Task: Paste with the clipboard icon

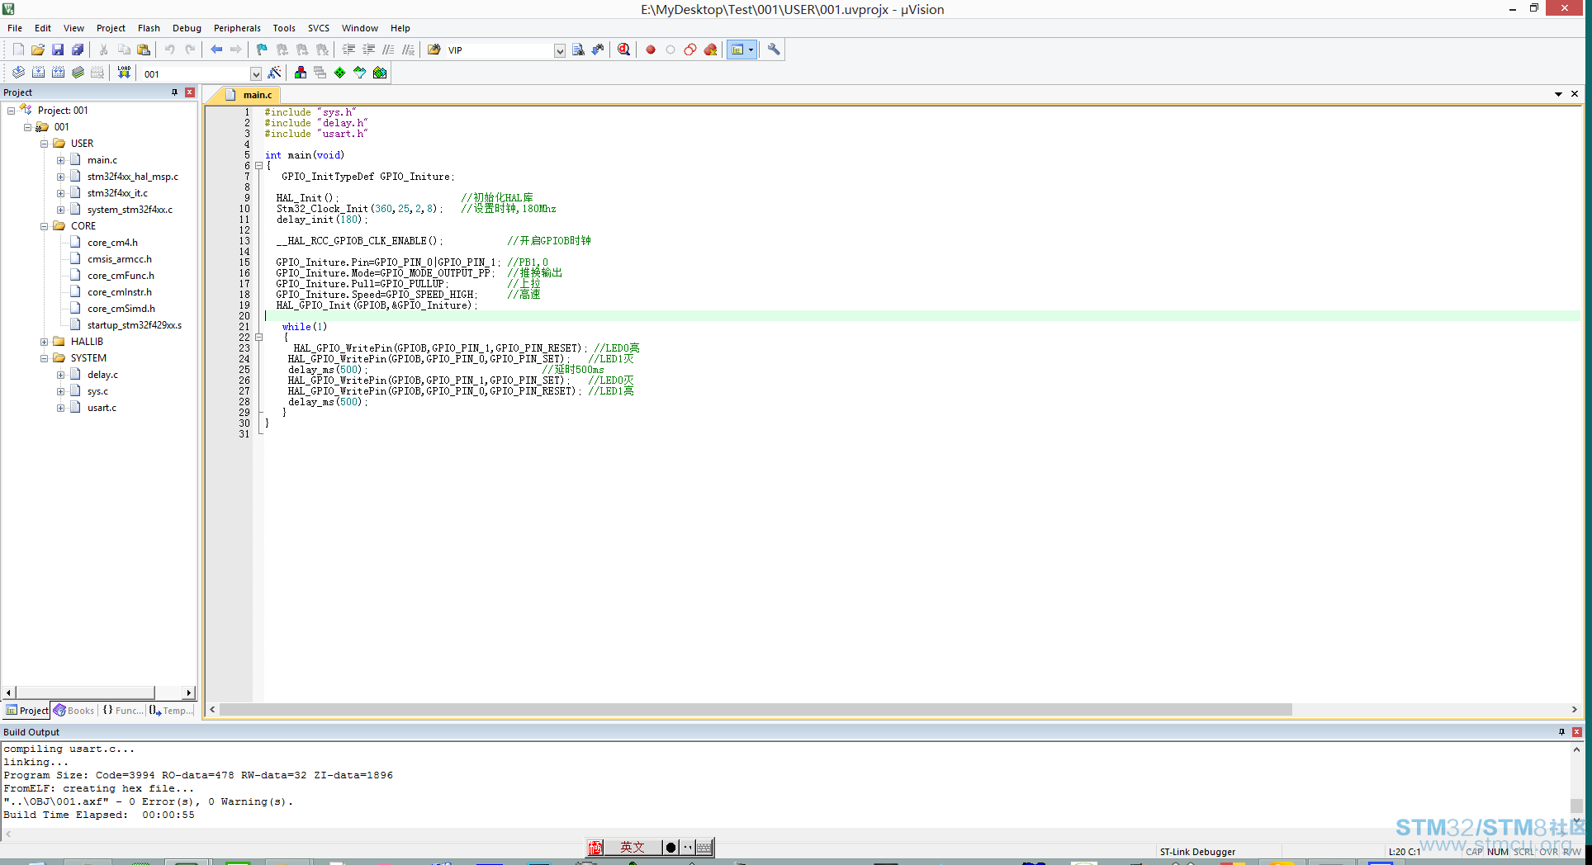Action: (144, 50)
